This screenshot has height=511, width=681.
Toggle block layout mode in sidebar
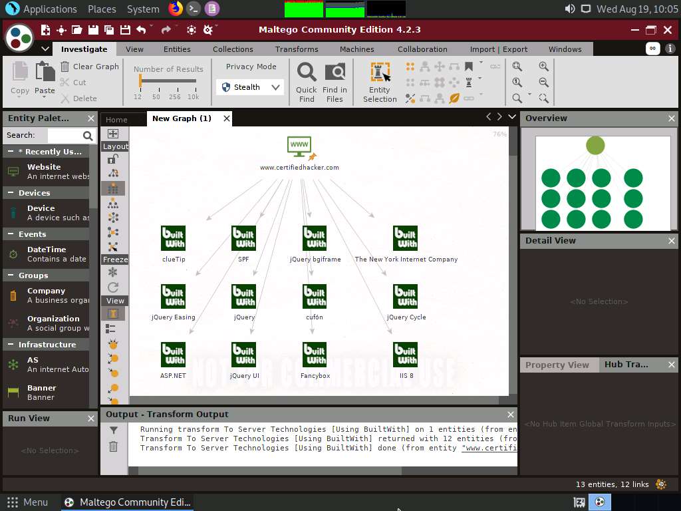(x=113, y=188)
